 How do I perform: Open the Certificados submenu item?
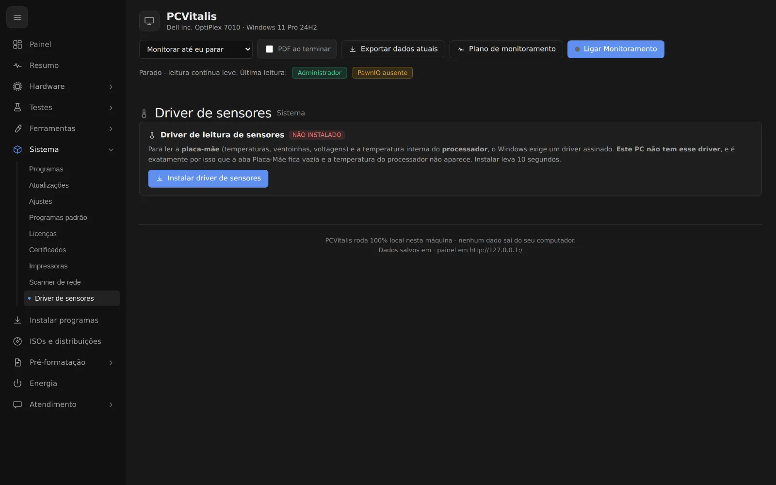tap(72, 250)
